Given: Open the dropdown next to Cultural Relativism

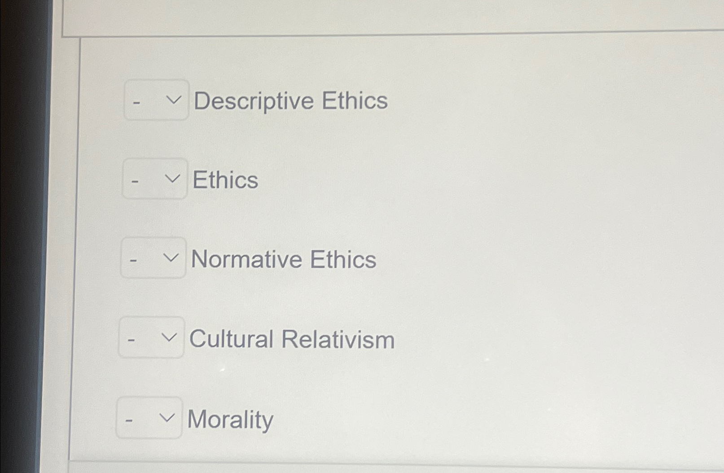Looking at the screenshot, I should point(151,339).
